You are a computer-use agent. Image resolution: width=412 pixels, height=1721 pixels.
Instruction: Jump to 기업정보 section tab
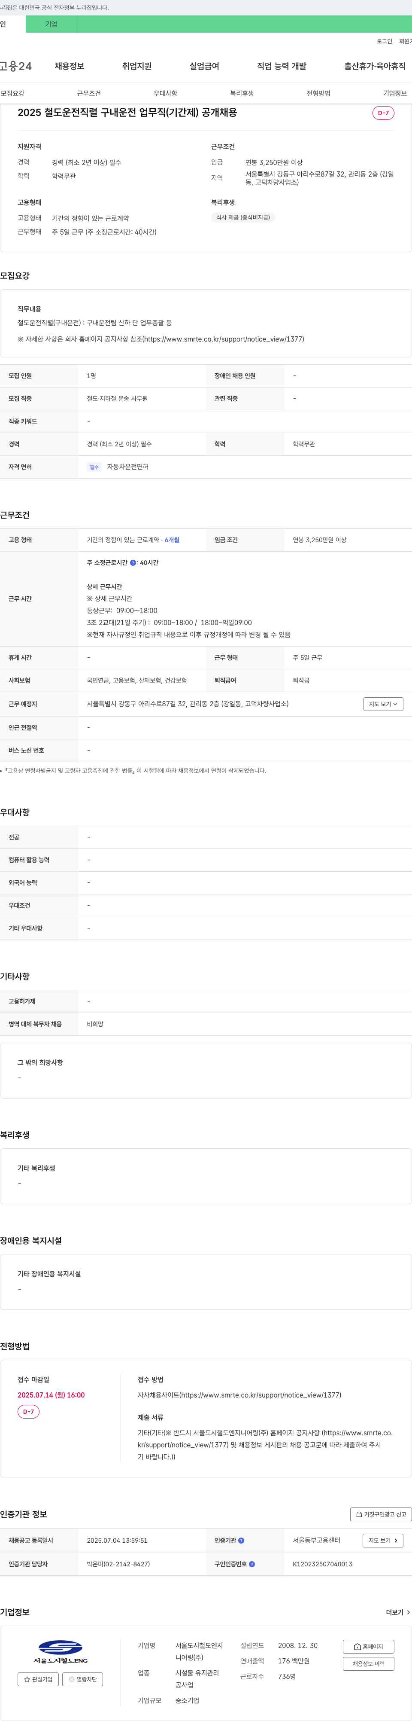click(395, 93)
